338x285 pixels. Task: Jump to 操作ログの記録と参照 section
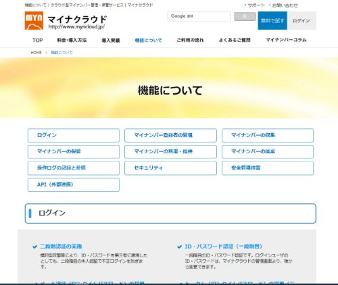click(74, 168)
